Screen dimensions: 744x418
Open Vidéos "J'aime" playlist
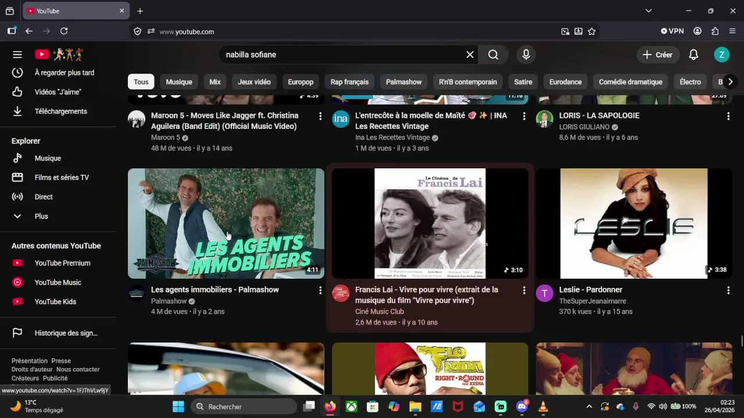tap(58, 92)
